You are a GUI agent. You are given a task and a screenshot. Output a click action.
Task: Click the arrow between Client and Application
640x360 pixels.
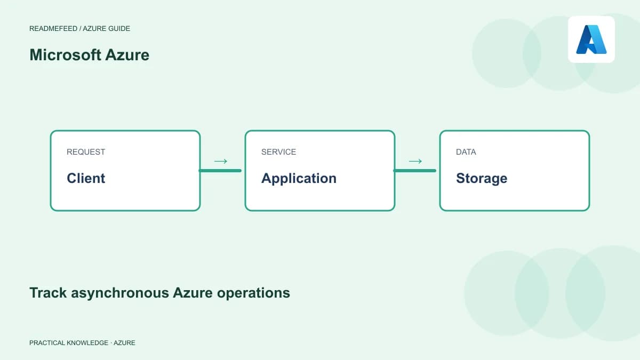click(x=221, y=161)
